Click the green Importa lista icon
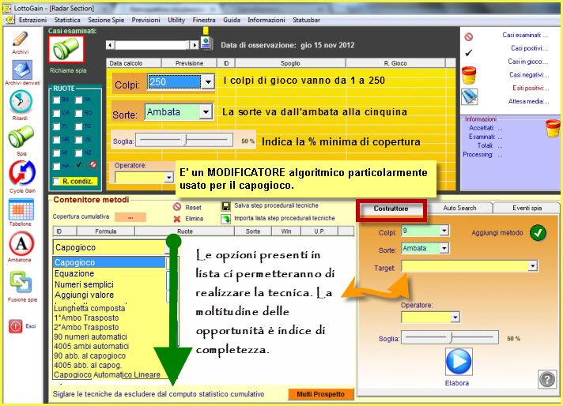 [226, 219]
